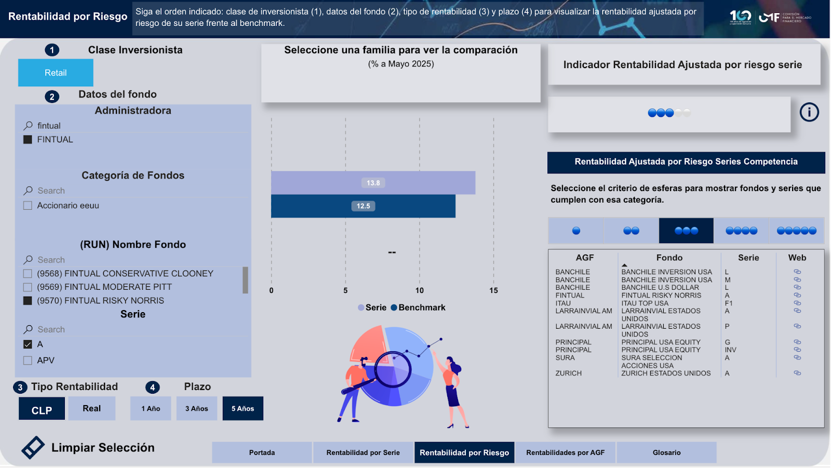831x468 pixels.
Task: Click Nombre Fondo search field
Action: tap(136, 260)
